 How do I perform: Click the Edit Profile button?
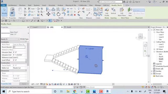(x=107, y=12)
